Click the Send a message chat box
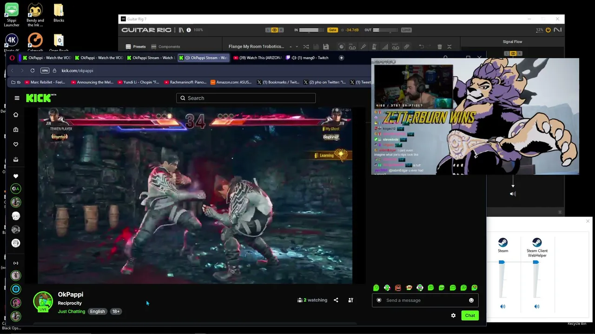This screenshot has width=595, height=334. pyautogui.click(x=425, y=300)
